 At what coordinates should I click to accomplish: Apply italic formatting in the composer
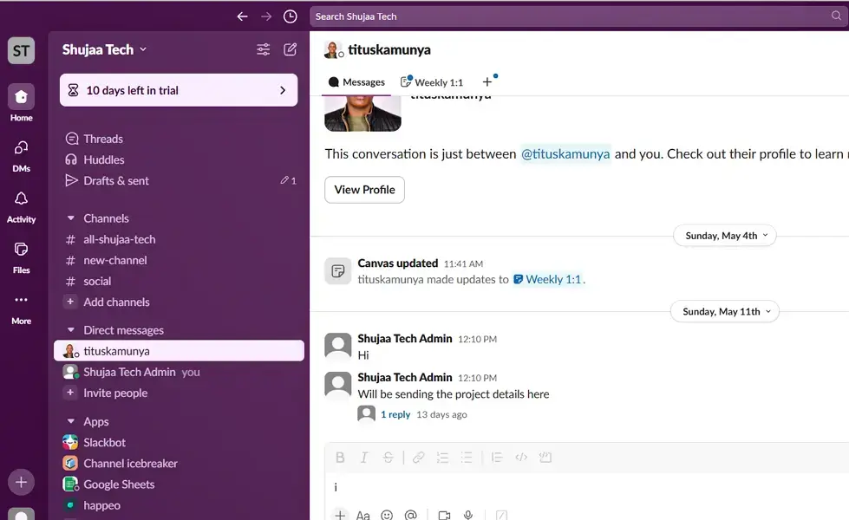point(364,458)
